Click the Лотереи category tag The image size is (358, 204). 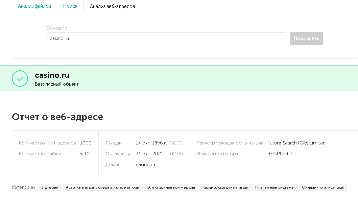click(x=50, y=187)
